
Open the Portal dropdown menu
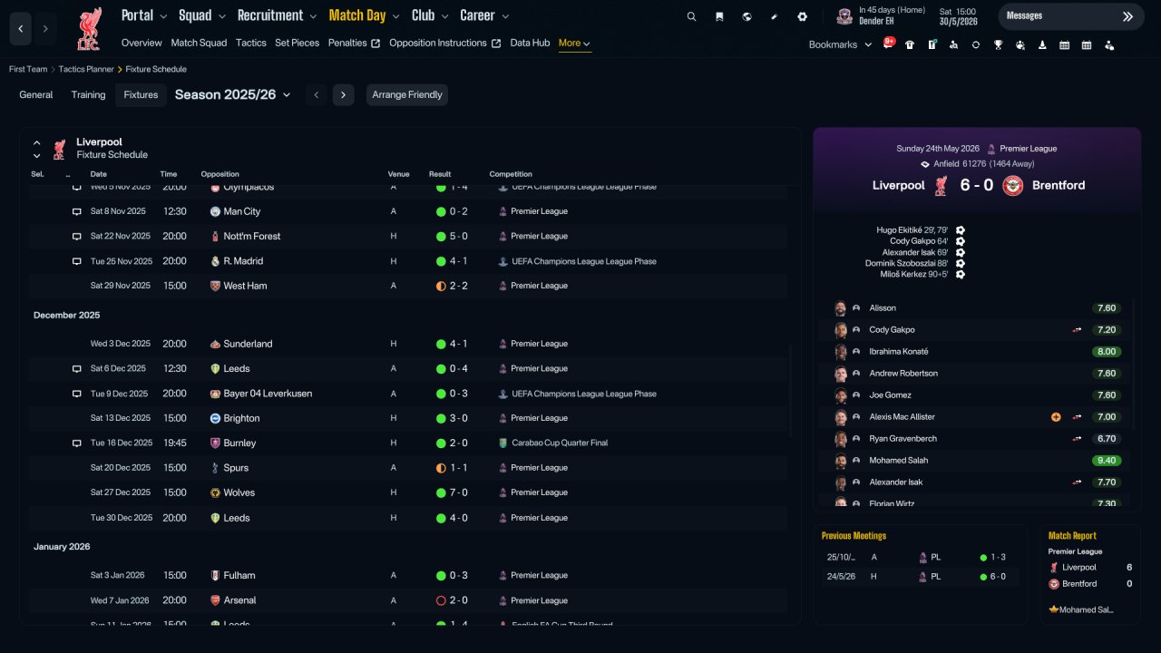tap(144, 15)
